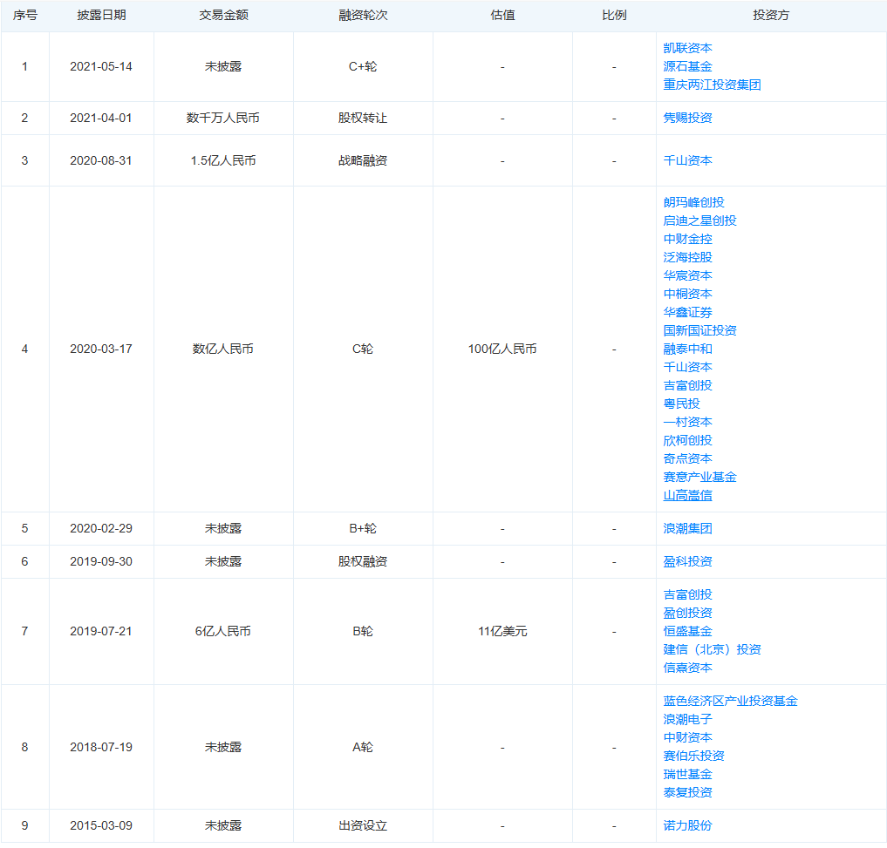Click the 披露日期 column header
Image resolution: width=887 pixels, height=848 pixels.
101,16
